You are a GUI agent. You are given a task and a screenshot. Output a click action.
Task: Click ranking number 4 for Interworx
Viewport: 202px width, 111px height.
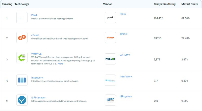click(7, 81)
